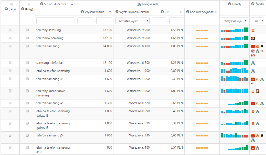Click the help icon beside "Konkurencyjność"
The height and width of the screenshot is (155, 266).
[188, 12]
